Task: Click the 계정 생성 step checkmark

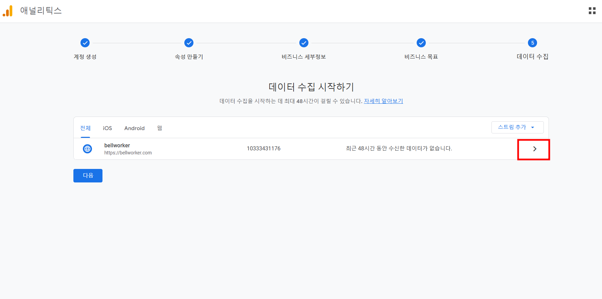Action: [85, 43]
